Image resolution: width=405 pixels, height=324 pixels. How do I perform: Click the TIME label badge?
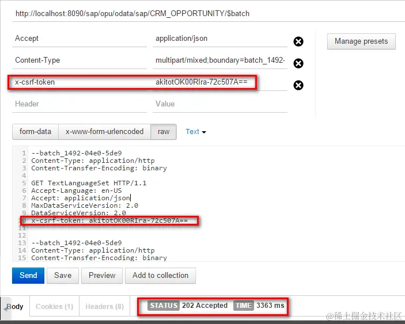[x=244, y=306]
